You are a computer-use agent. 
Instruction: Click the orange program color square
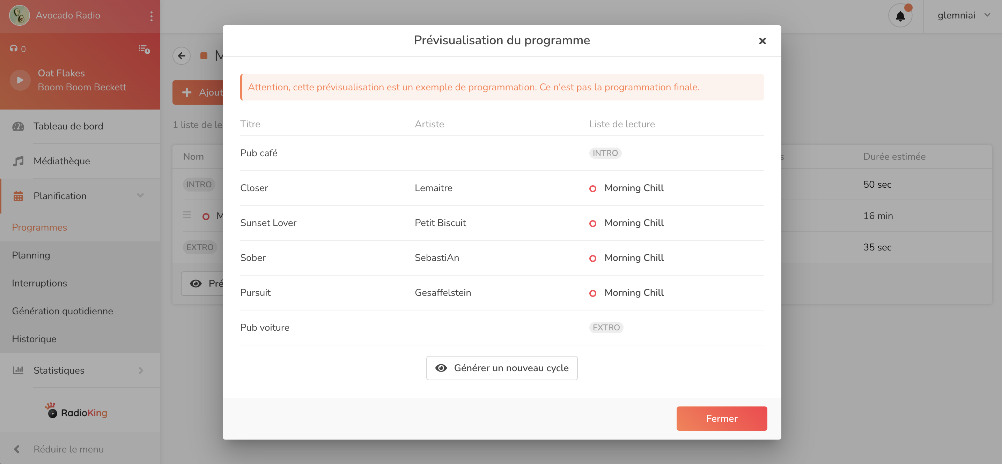click(x=204, y=56)
